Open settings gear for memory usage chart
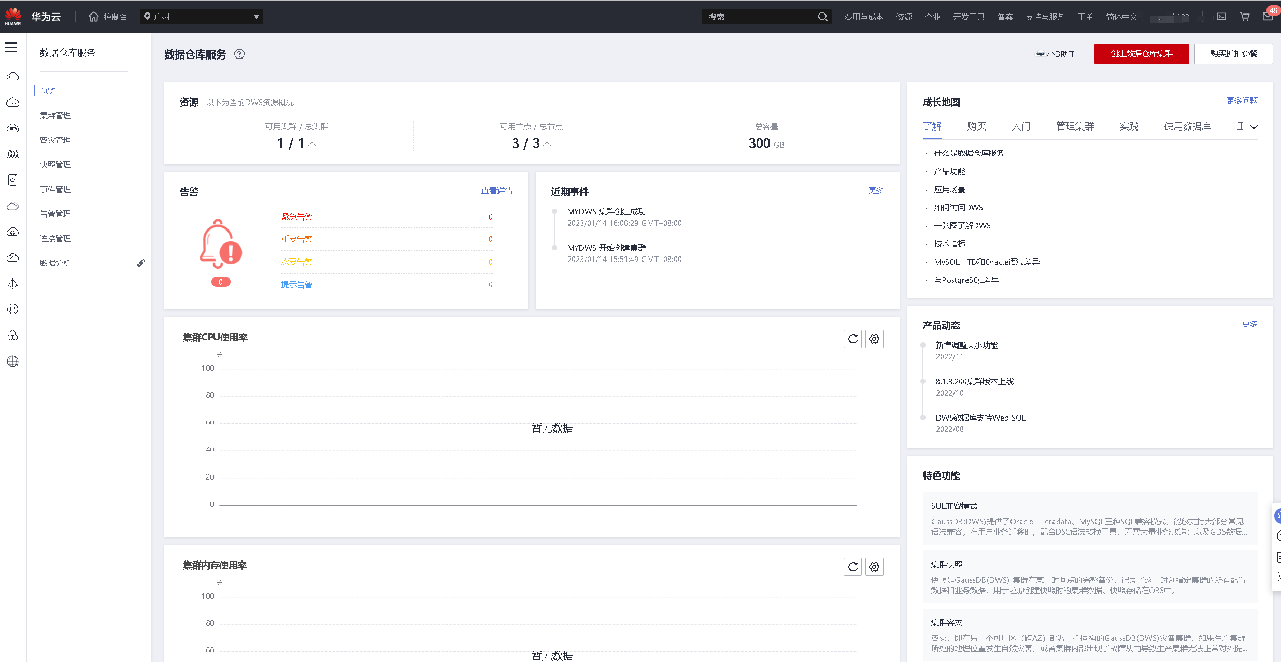The width and height of the screenshot is (1281, 662). click(x=874, y=567)
